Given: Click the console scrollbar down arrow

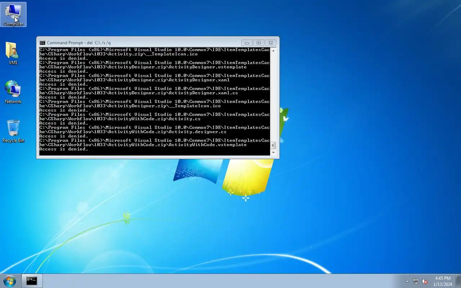Looking at the screenshot, I should [273, 153].
